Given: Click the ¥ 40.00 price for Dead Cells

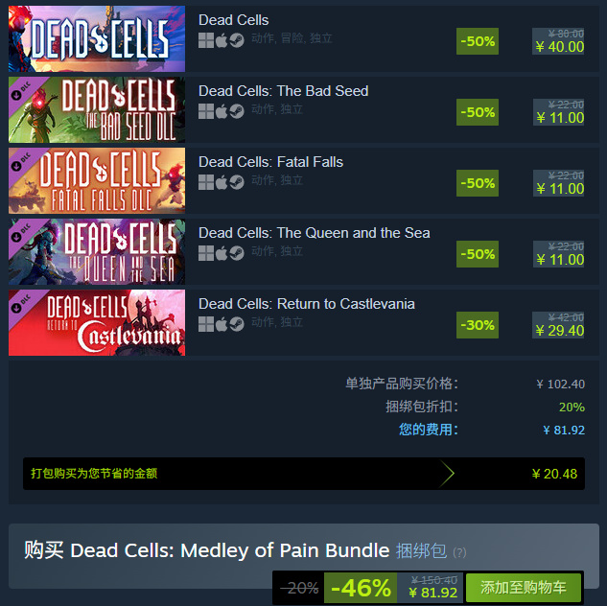Looking at the screenshot, I should pos(560,47).
